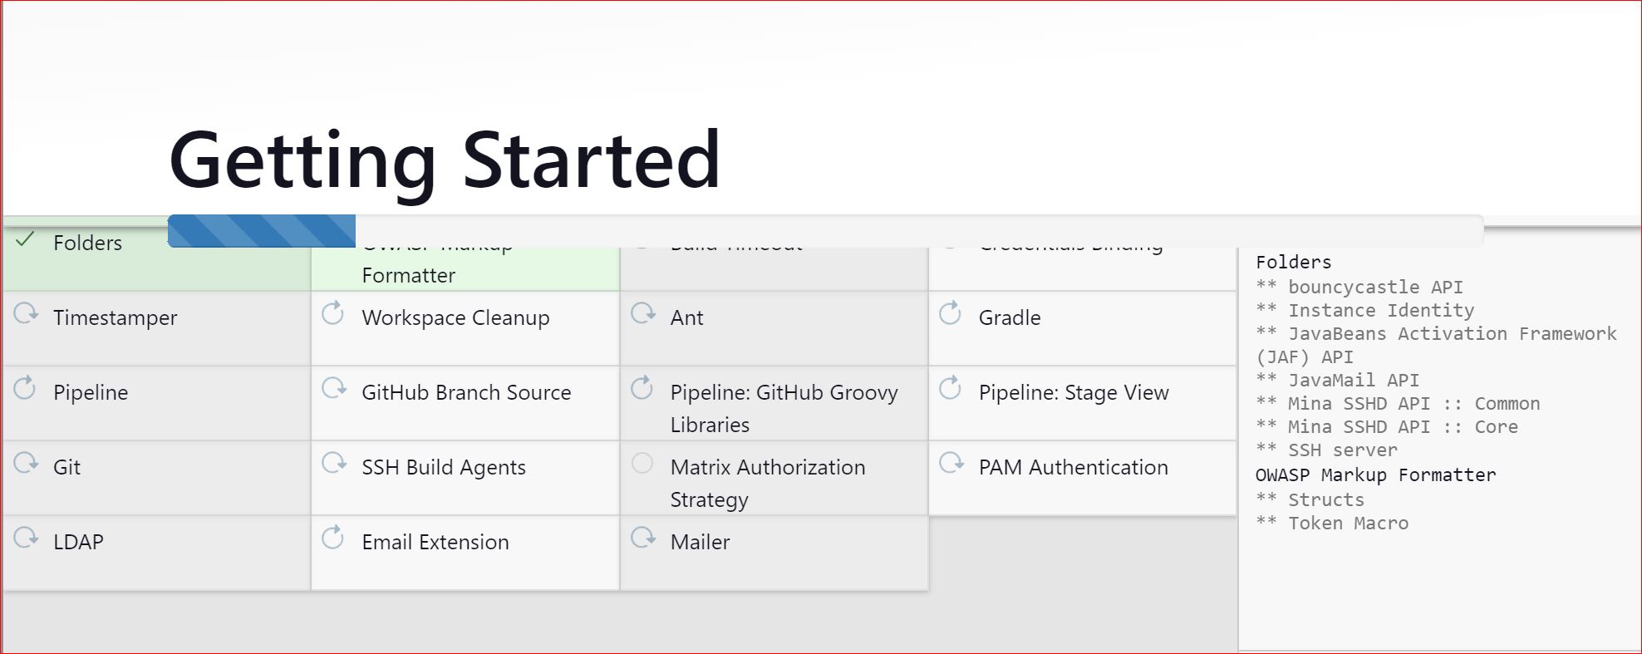Select the Pipeline: Stage View entry

pyautogui.click(x=1074, y=392)
